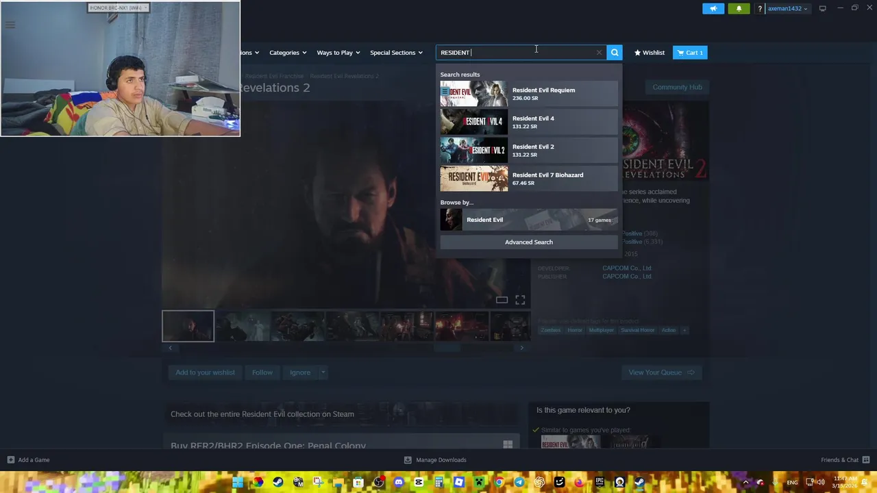Viewport: 877px width, 493px height.
Task: Click the Big Picture monitor icon
Action: (x=823, y=8)
